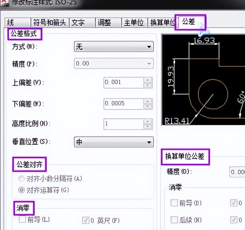Click the 垂直位置(S) label
This screenshot has height=230, width=245.
point(31,142)
